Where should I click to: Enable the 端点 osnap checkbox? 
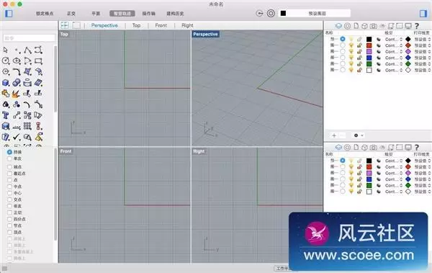click(9, 167)
